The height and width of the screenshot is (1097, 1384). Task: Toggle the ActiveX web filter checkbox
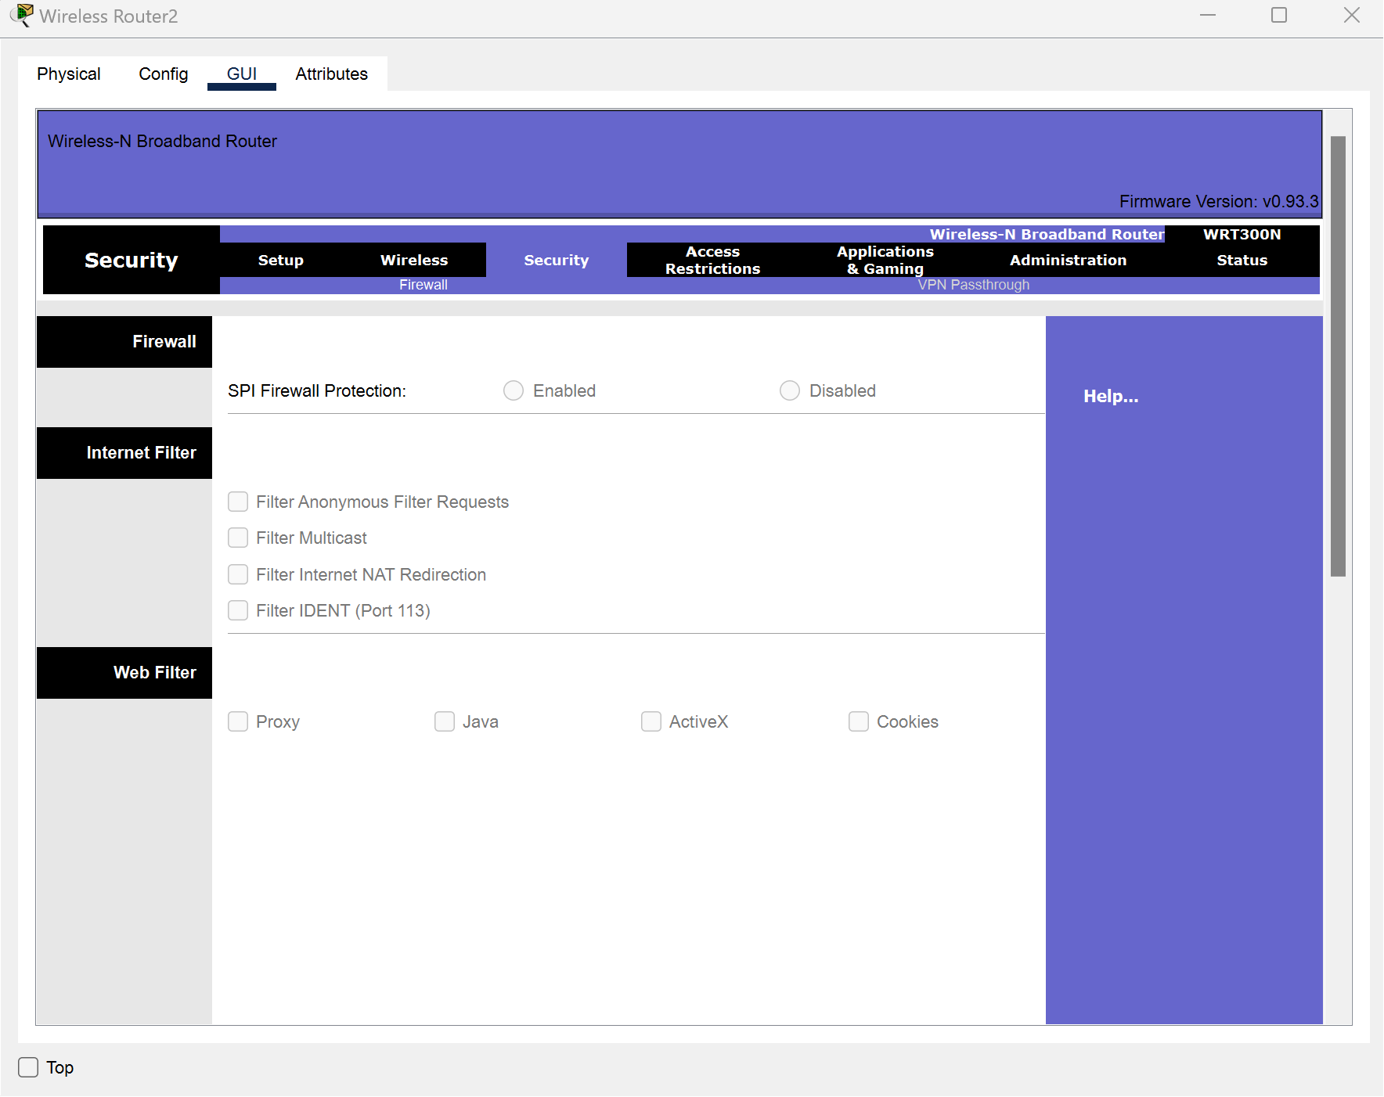(651, 721)
